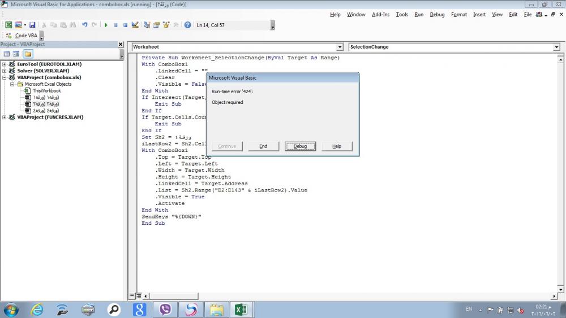Open Visual Basic Help question icon

click(x=188, y=25)
